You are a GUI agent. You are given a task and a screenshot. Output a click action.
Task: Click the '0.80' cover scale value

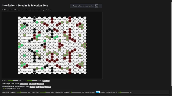click(x=53, y=92)
